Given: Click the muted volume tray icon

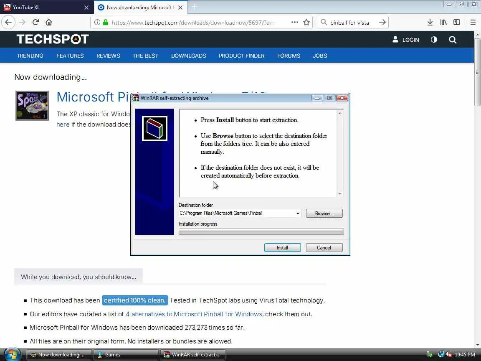Looking at the screenshot, I should click(449, 355).
